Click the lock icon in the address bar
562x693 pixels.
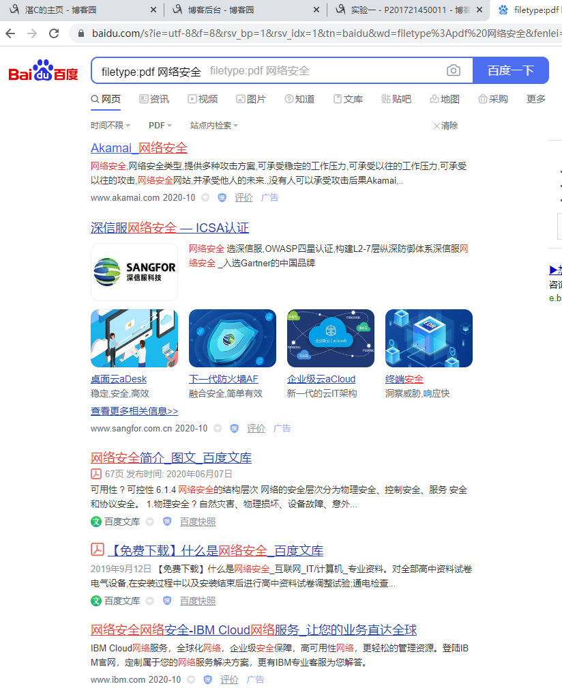coord(80,33)
